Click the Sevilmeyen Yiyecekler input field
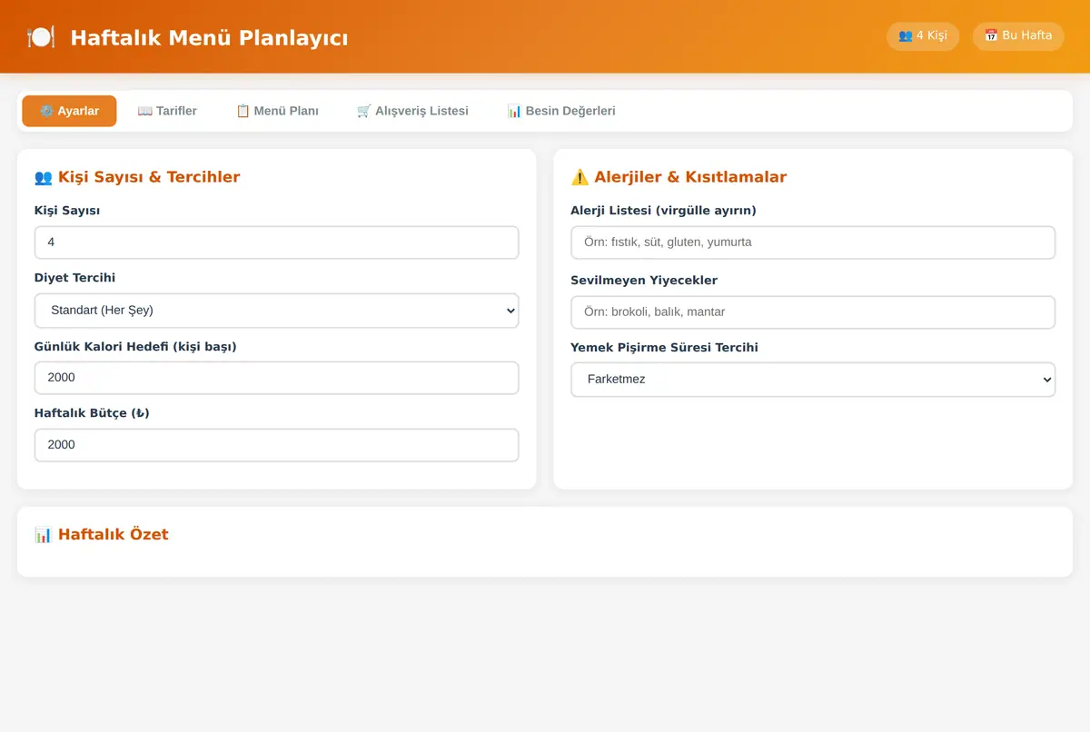Image resolution: width=1090 pixels, height=732 pixels. tap(813, 312)
